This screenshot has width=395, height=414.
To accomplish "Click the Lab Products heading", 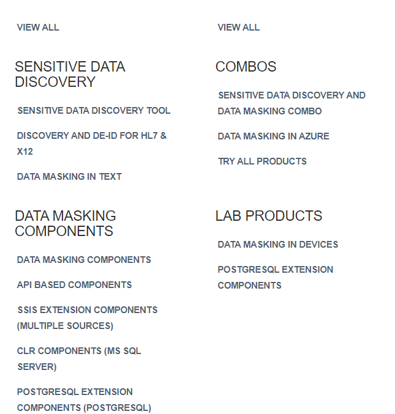I will [269, 216].
